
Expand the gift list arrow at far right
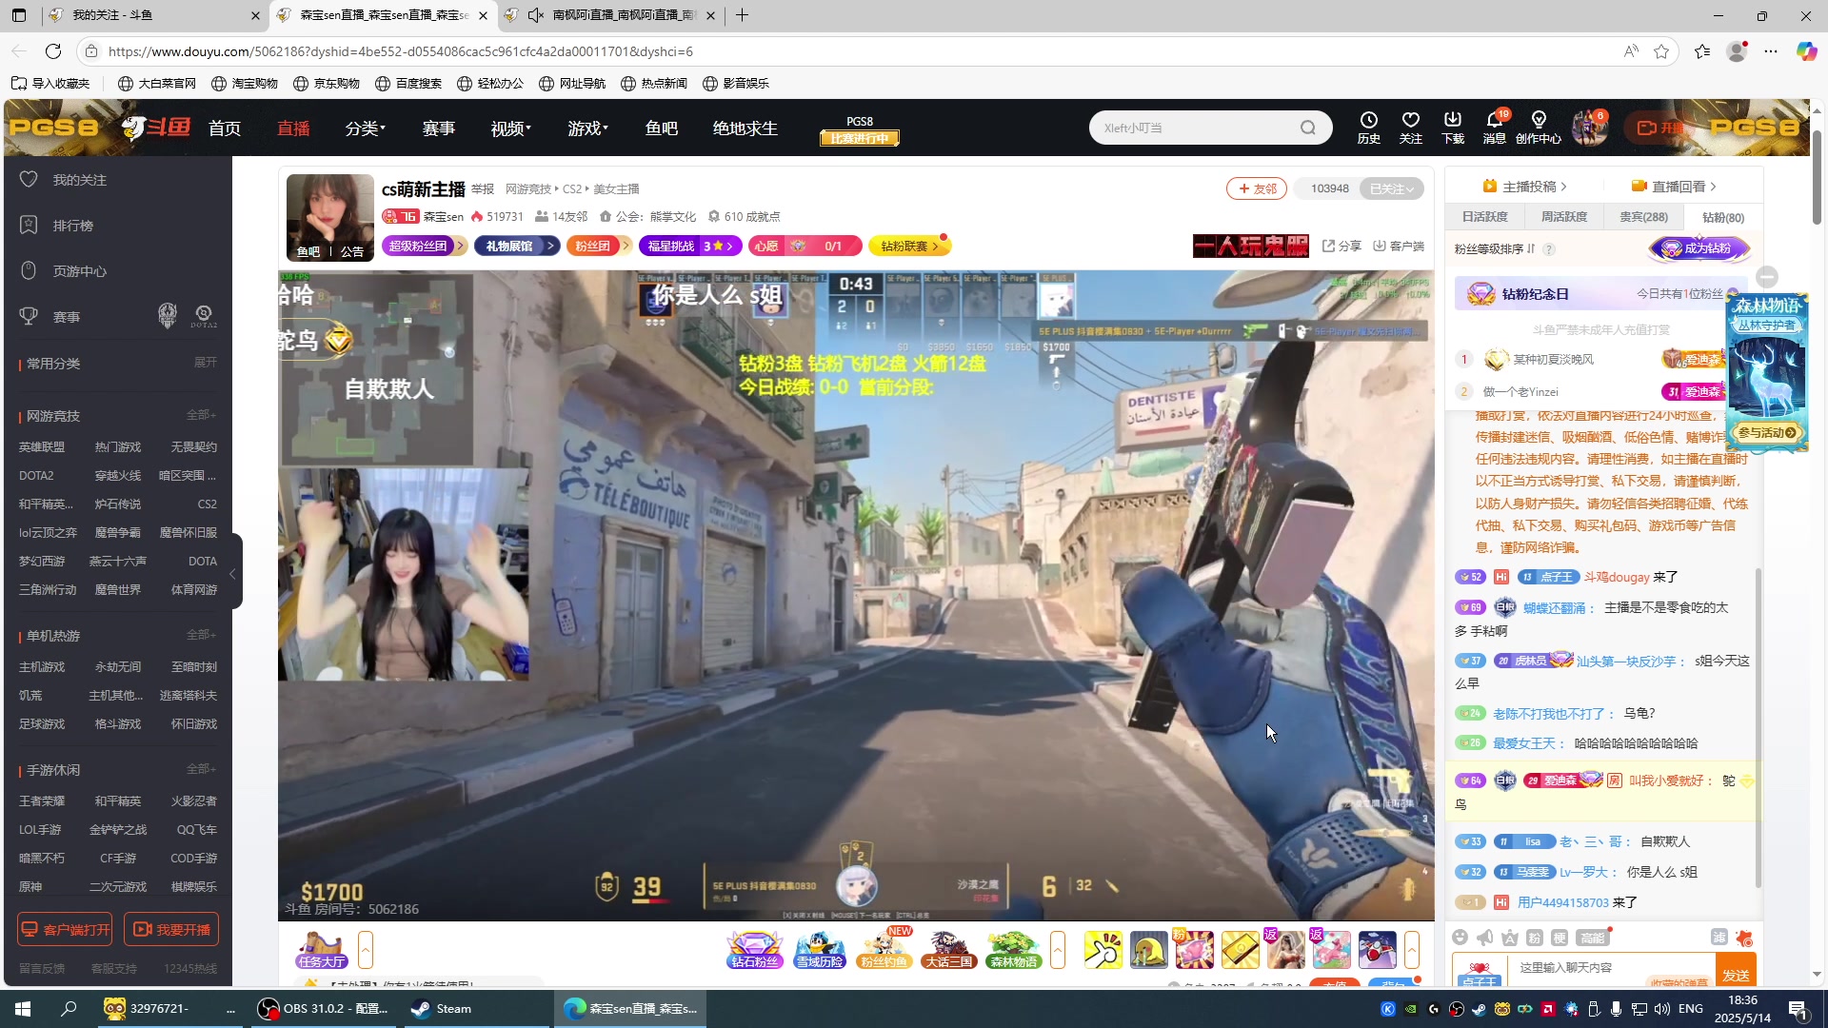coord(1412,950)
